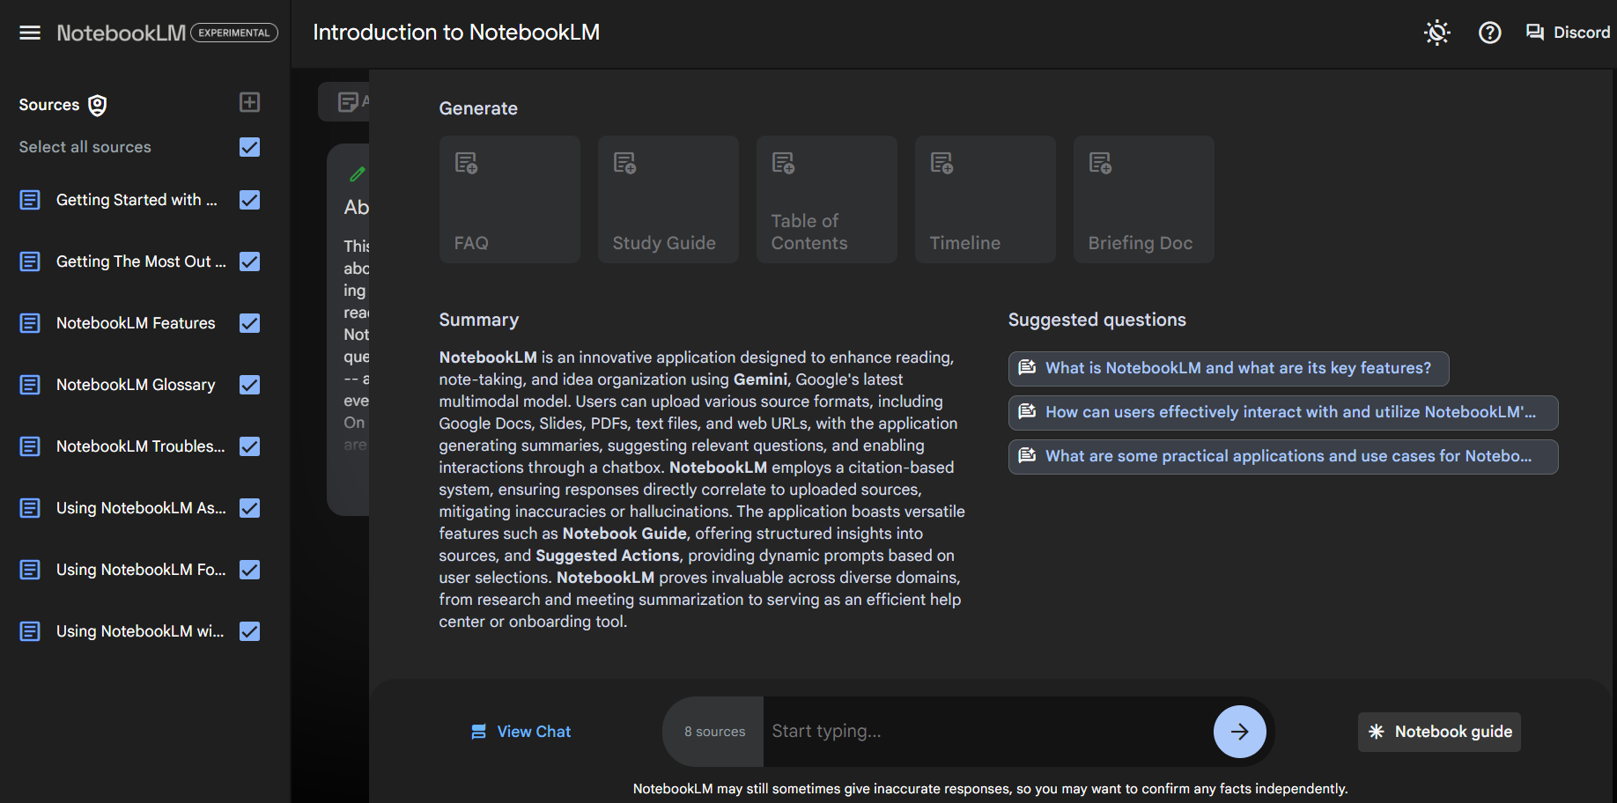Uncheck the Using NotebookLM Fo... source checkbox
The width and height of the screenshot is (1617, 803).
(250, 570)
